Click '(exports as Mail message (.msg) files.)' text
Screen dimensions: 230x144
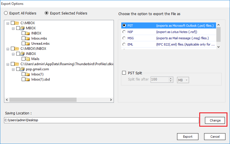(182, 38)
